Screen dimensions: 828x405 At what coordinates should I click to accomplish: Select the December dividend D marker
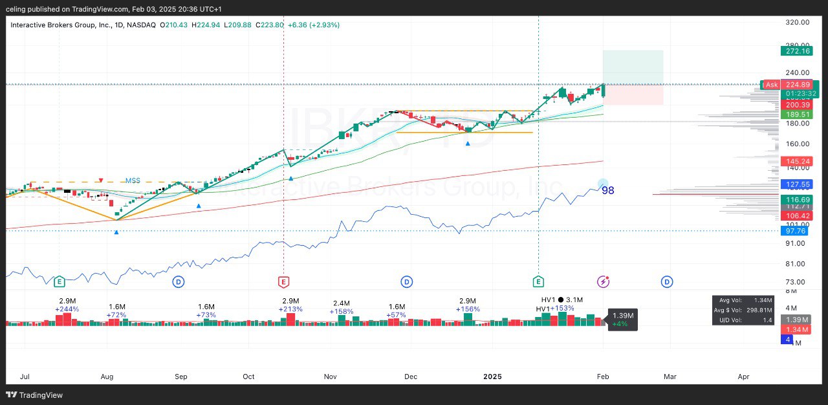pyautogui.click(x=406, y=281)
